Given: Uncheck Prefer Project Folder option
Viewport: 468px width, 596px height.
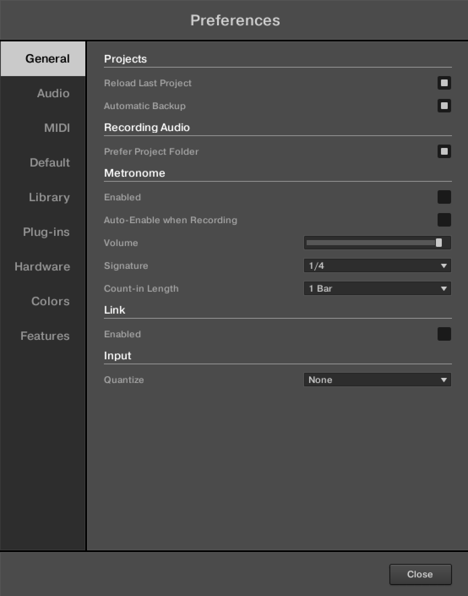Looking at the screenshot, I should coord(444,151).
